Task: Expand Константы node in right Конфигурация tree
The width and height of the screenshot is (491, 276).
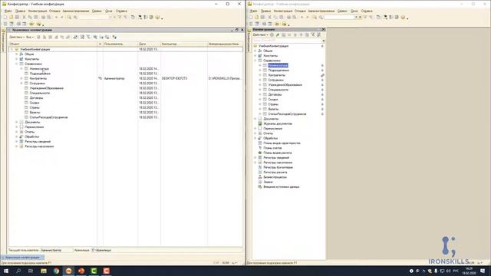Action: 255,56
